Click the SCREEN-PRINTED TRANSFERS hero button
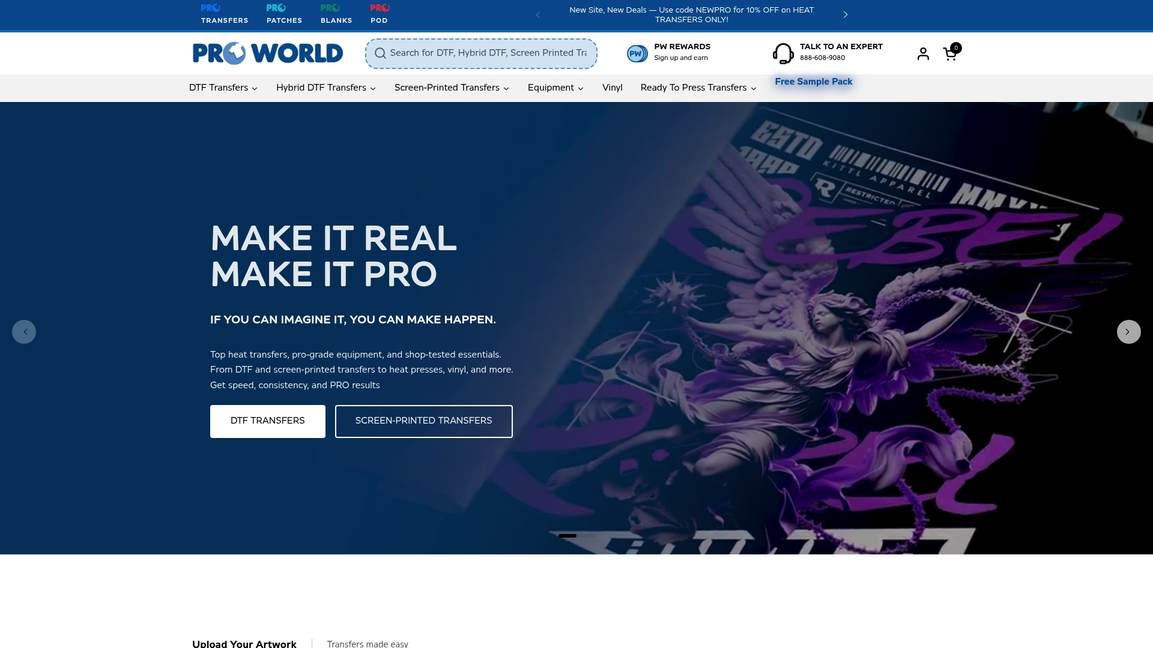1153x648 pixels. [x=423, y=421]
